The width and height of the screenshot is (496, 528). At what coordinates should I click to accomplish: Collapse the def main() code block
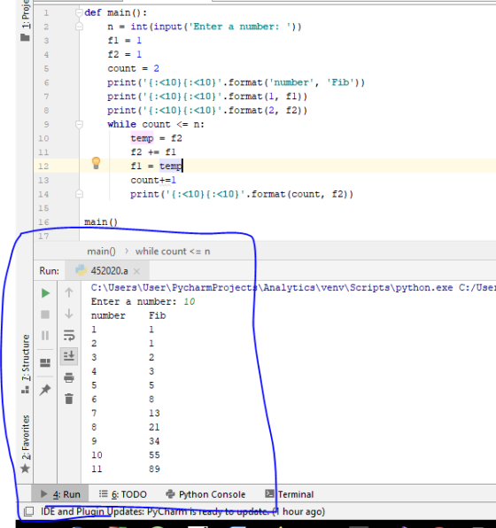79,12
